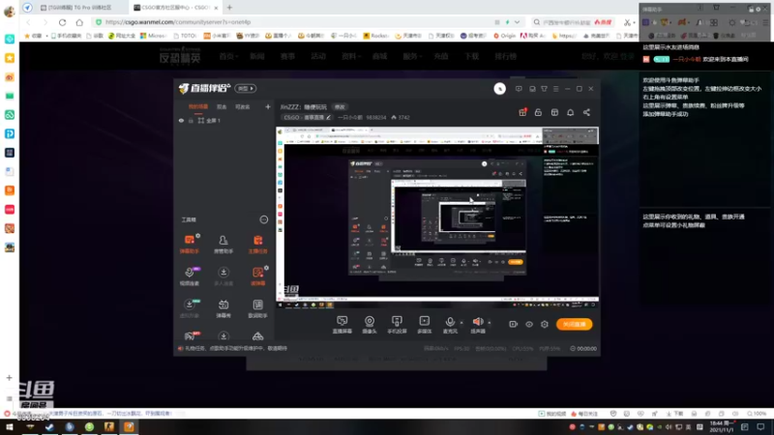Image resolution: width=774 pixels, height=435 pixels.
Task: Edit the CSGO category tag
Action: coord(307,117)
